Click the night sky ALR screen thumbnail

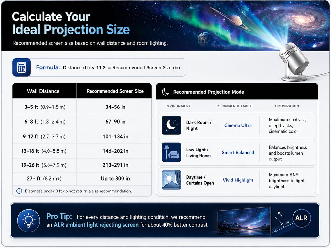(x=244, y=221)
